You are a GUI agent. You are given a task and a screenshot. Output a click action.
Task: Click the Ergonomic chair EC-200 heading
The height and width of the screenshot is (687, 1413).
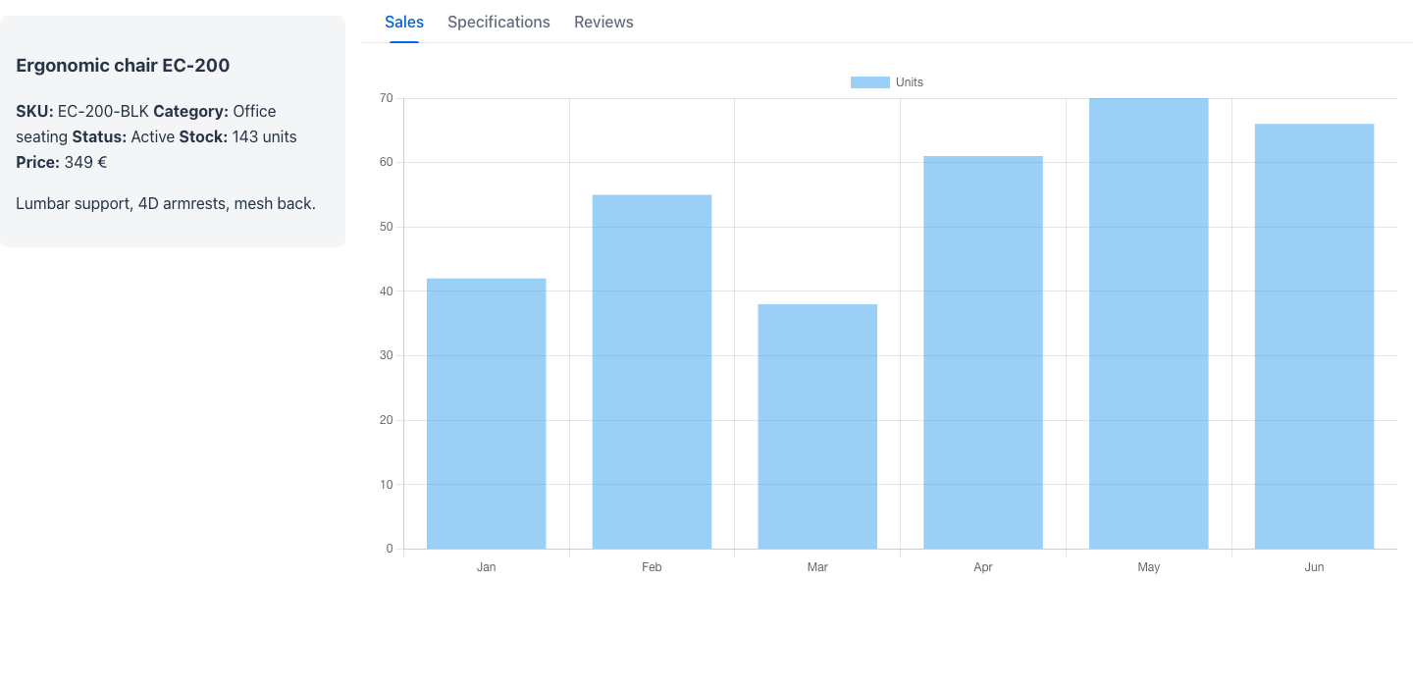(x=123, y=66)
